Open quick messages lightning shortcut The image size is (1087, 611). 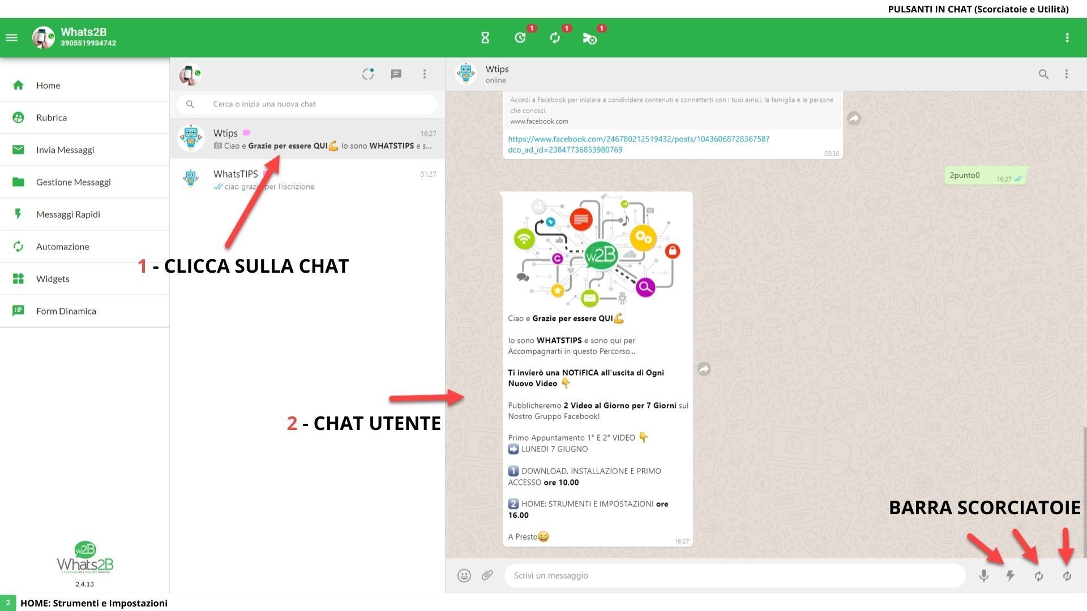point(1010,576)
